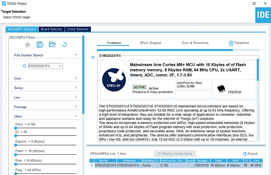Screen dimensions: 271x175
Task: Open Docs & Resources tab
Action: pos(195,43)
